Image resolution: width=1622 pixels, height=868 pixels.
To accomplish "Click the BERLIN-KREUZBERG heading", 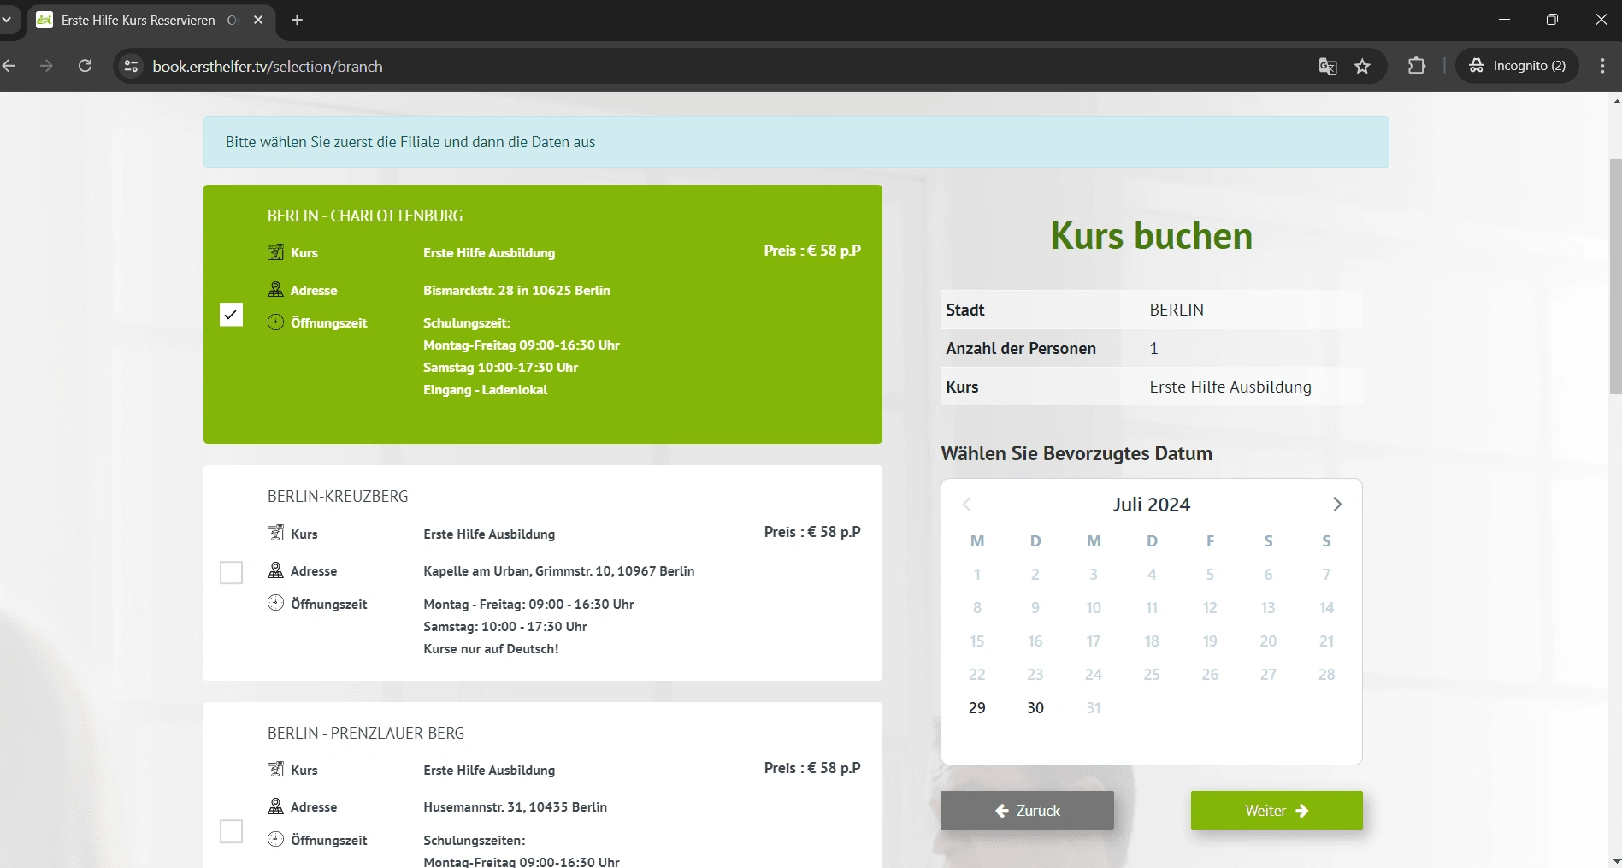I will [338, 497].
